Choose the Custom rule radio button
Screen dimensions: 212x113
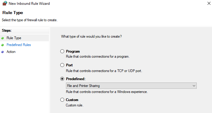(62, 100)
